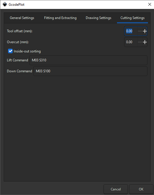Decrease Overcut value with minus button
The image size is (154, 195).
tap(140, 42)
